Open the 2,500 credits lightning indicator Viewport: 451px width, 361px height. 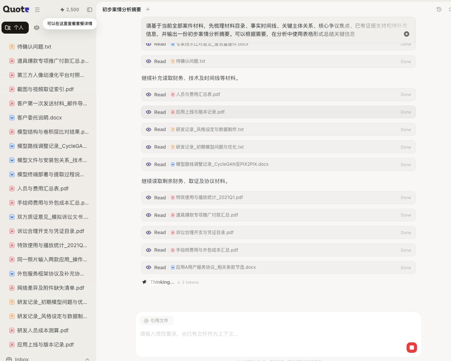pos(70,10)
